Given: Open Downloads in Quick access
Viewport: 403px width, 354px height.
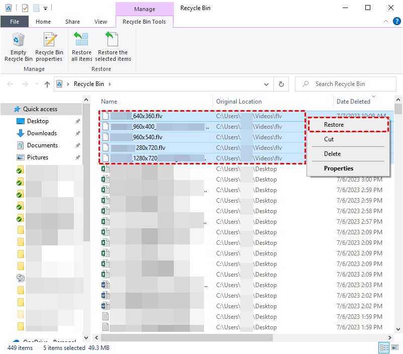Looking at the screenshot, I should [42, 133].
